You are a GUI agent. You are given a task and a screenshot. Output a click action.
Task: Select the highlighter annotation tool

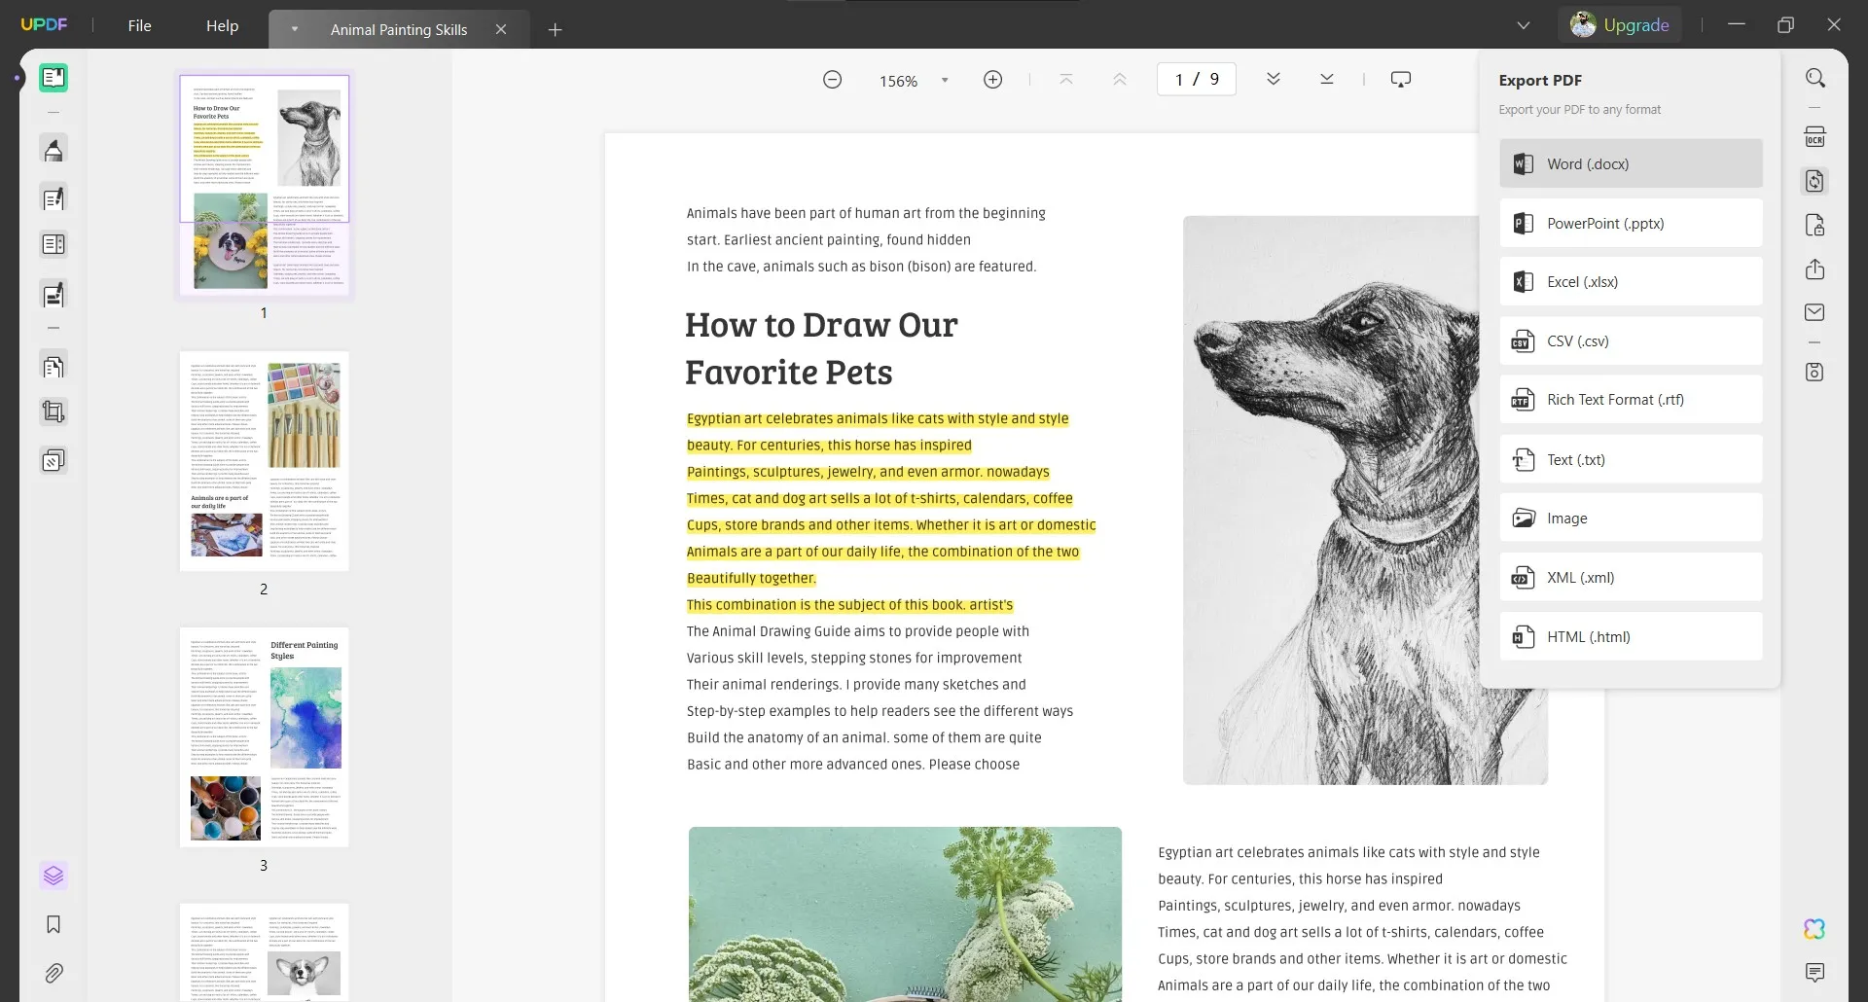point(54,149)
